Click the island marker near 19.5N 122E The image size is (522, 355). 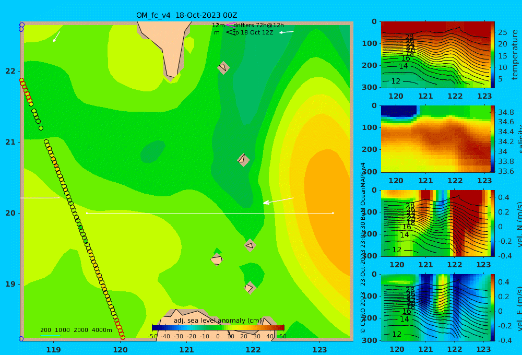coord(250,245)
